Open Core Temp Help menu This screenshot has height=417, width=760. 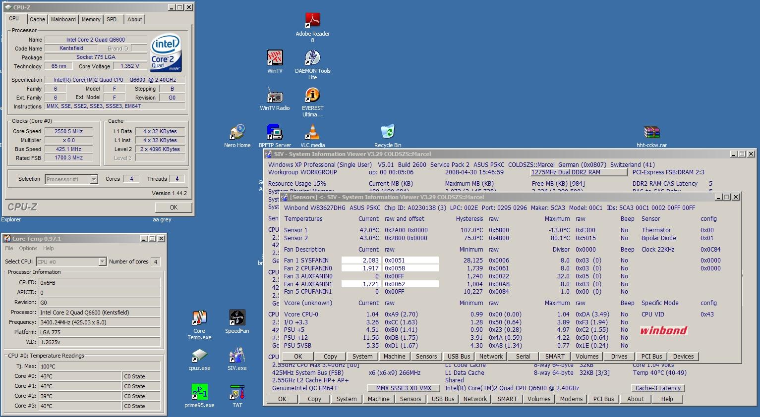click(48, 248)
